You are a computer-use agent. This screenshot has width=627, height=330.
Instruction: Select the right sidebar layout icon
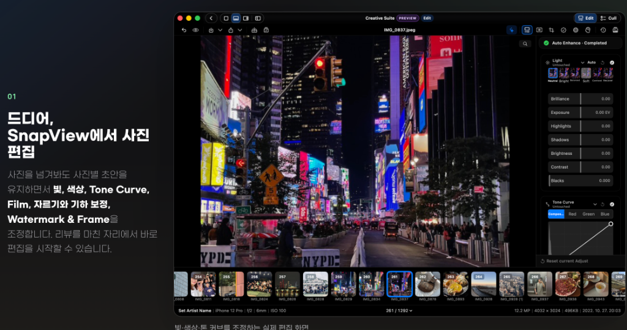(246, 18)
